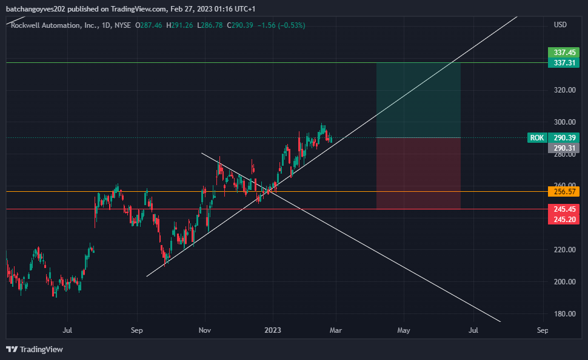Select the red horizontal line at 245.45
Viewport: 588px width, 360px height.
tap(277, 209)
